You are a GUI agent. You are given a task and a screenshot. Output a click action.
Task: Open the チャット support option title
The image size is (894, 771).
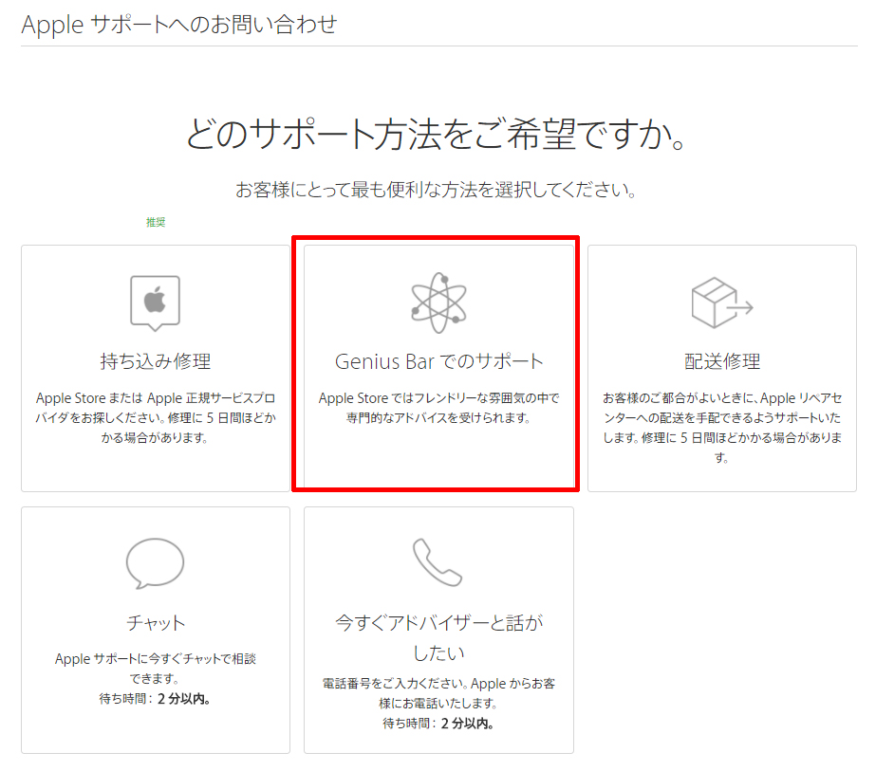(155, 622)
